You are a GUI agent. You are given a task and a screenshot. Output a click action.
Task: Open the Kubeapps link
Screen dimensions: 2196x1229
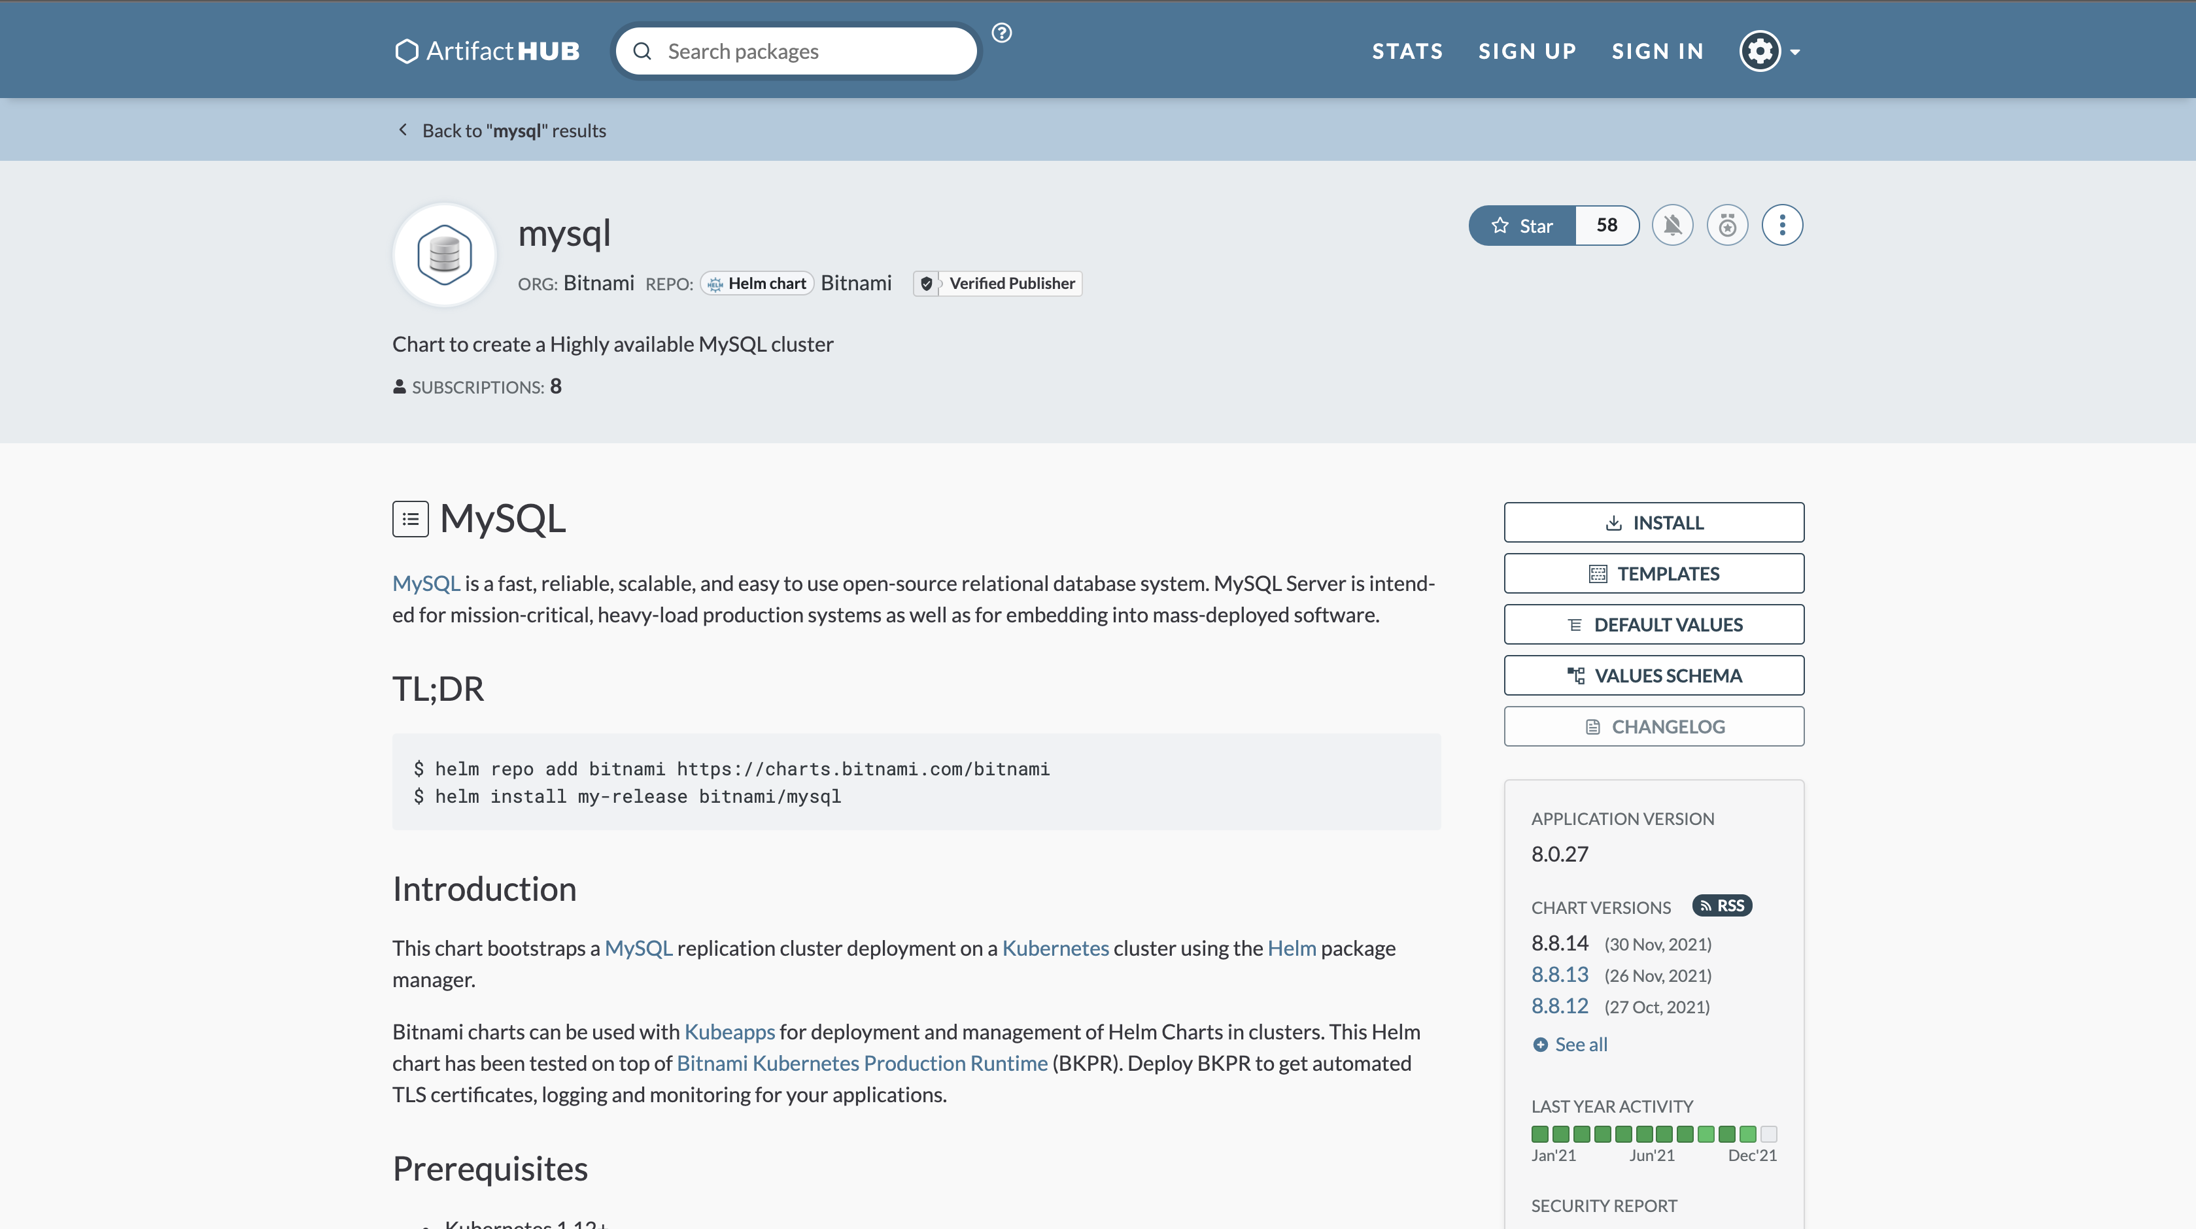[730, 1032]
